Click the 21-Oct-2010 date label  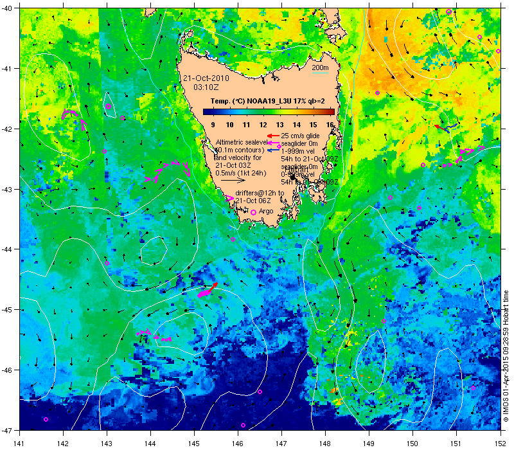206,78
